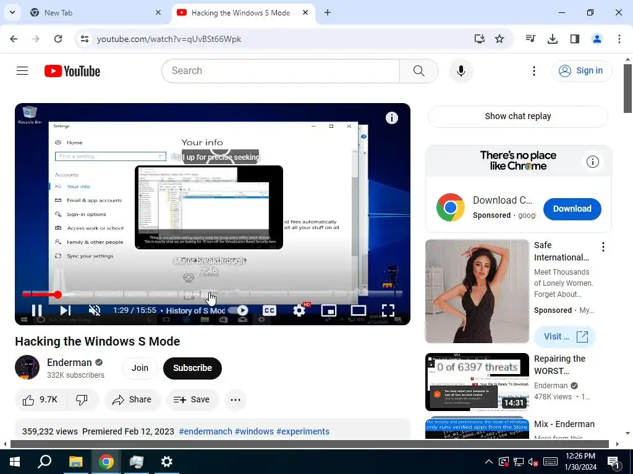
Task: Open the player settings gear
Action: 299,310
